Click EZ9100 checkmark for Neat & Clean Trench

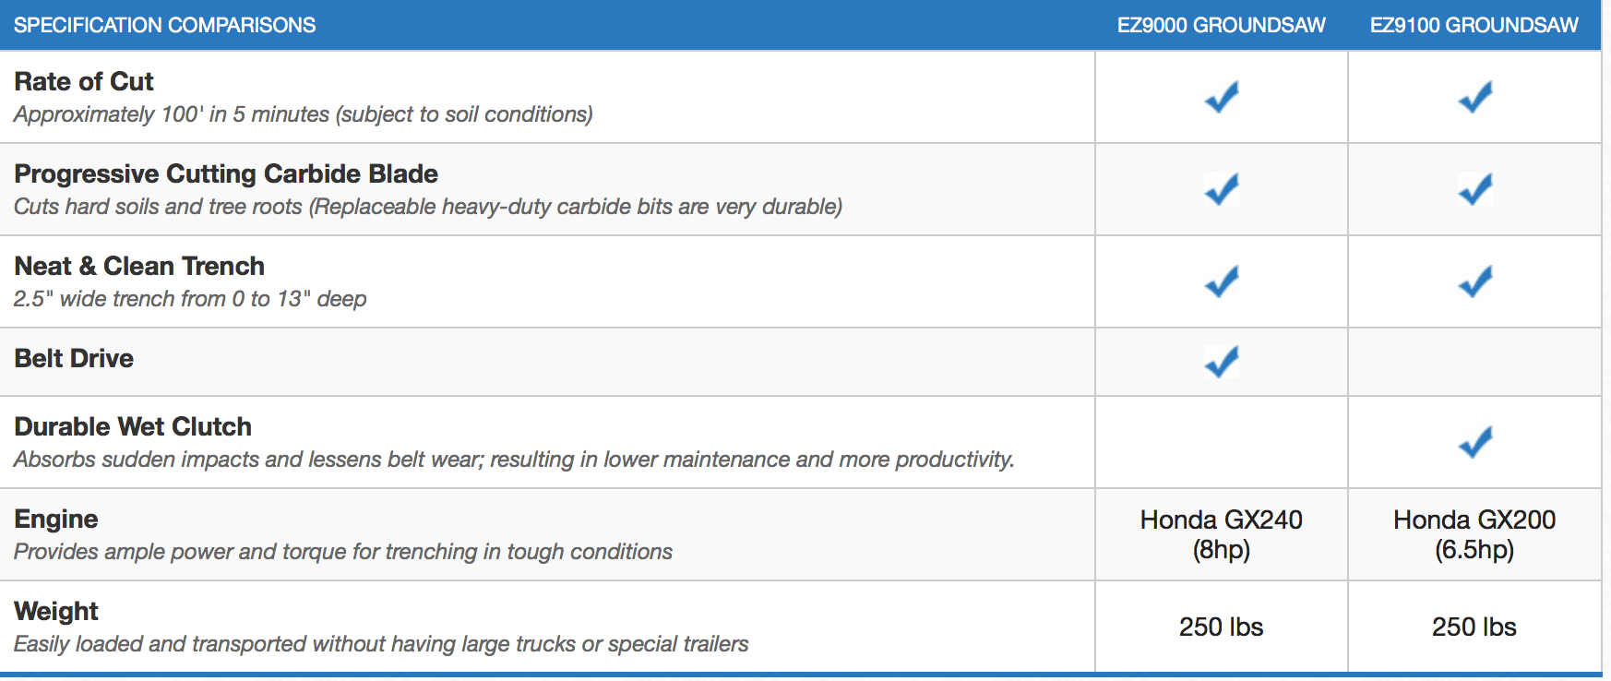(x=1475, y=281)
